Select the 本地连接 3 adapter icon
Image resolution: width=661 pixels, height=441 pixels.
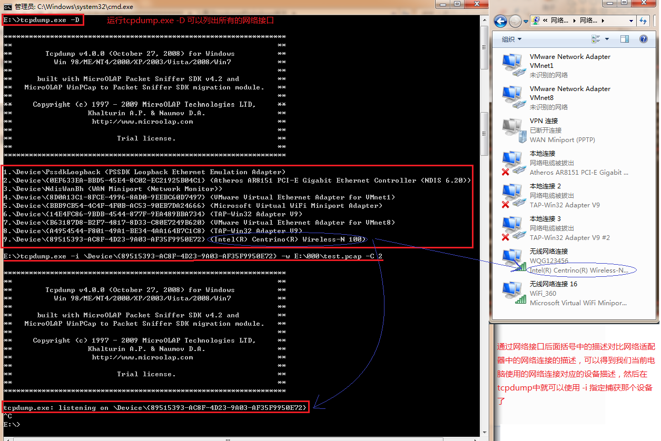[x=514, y=228]
